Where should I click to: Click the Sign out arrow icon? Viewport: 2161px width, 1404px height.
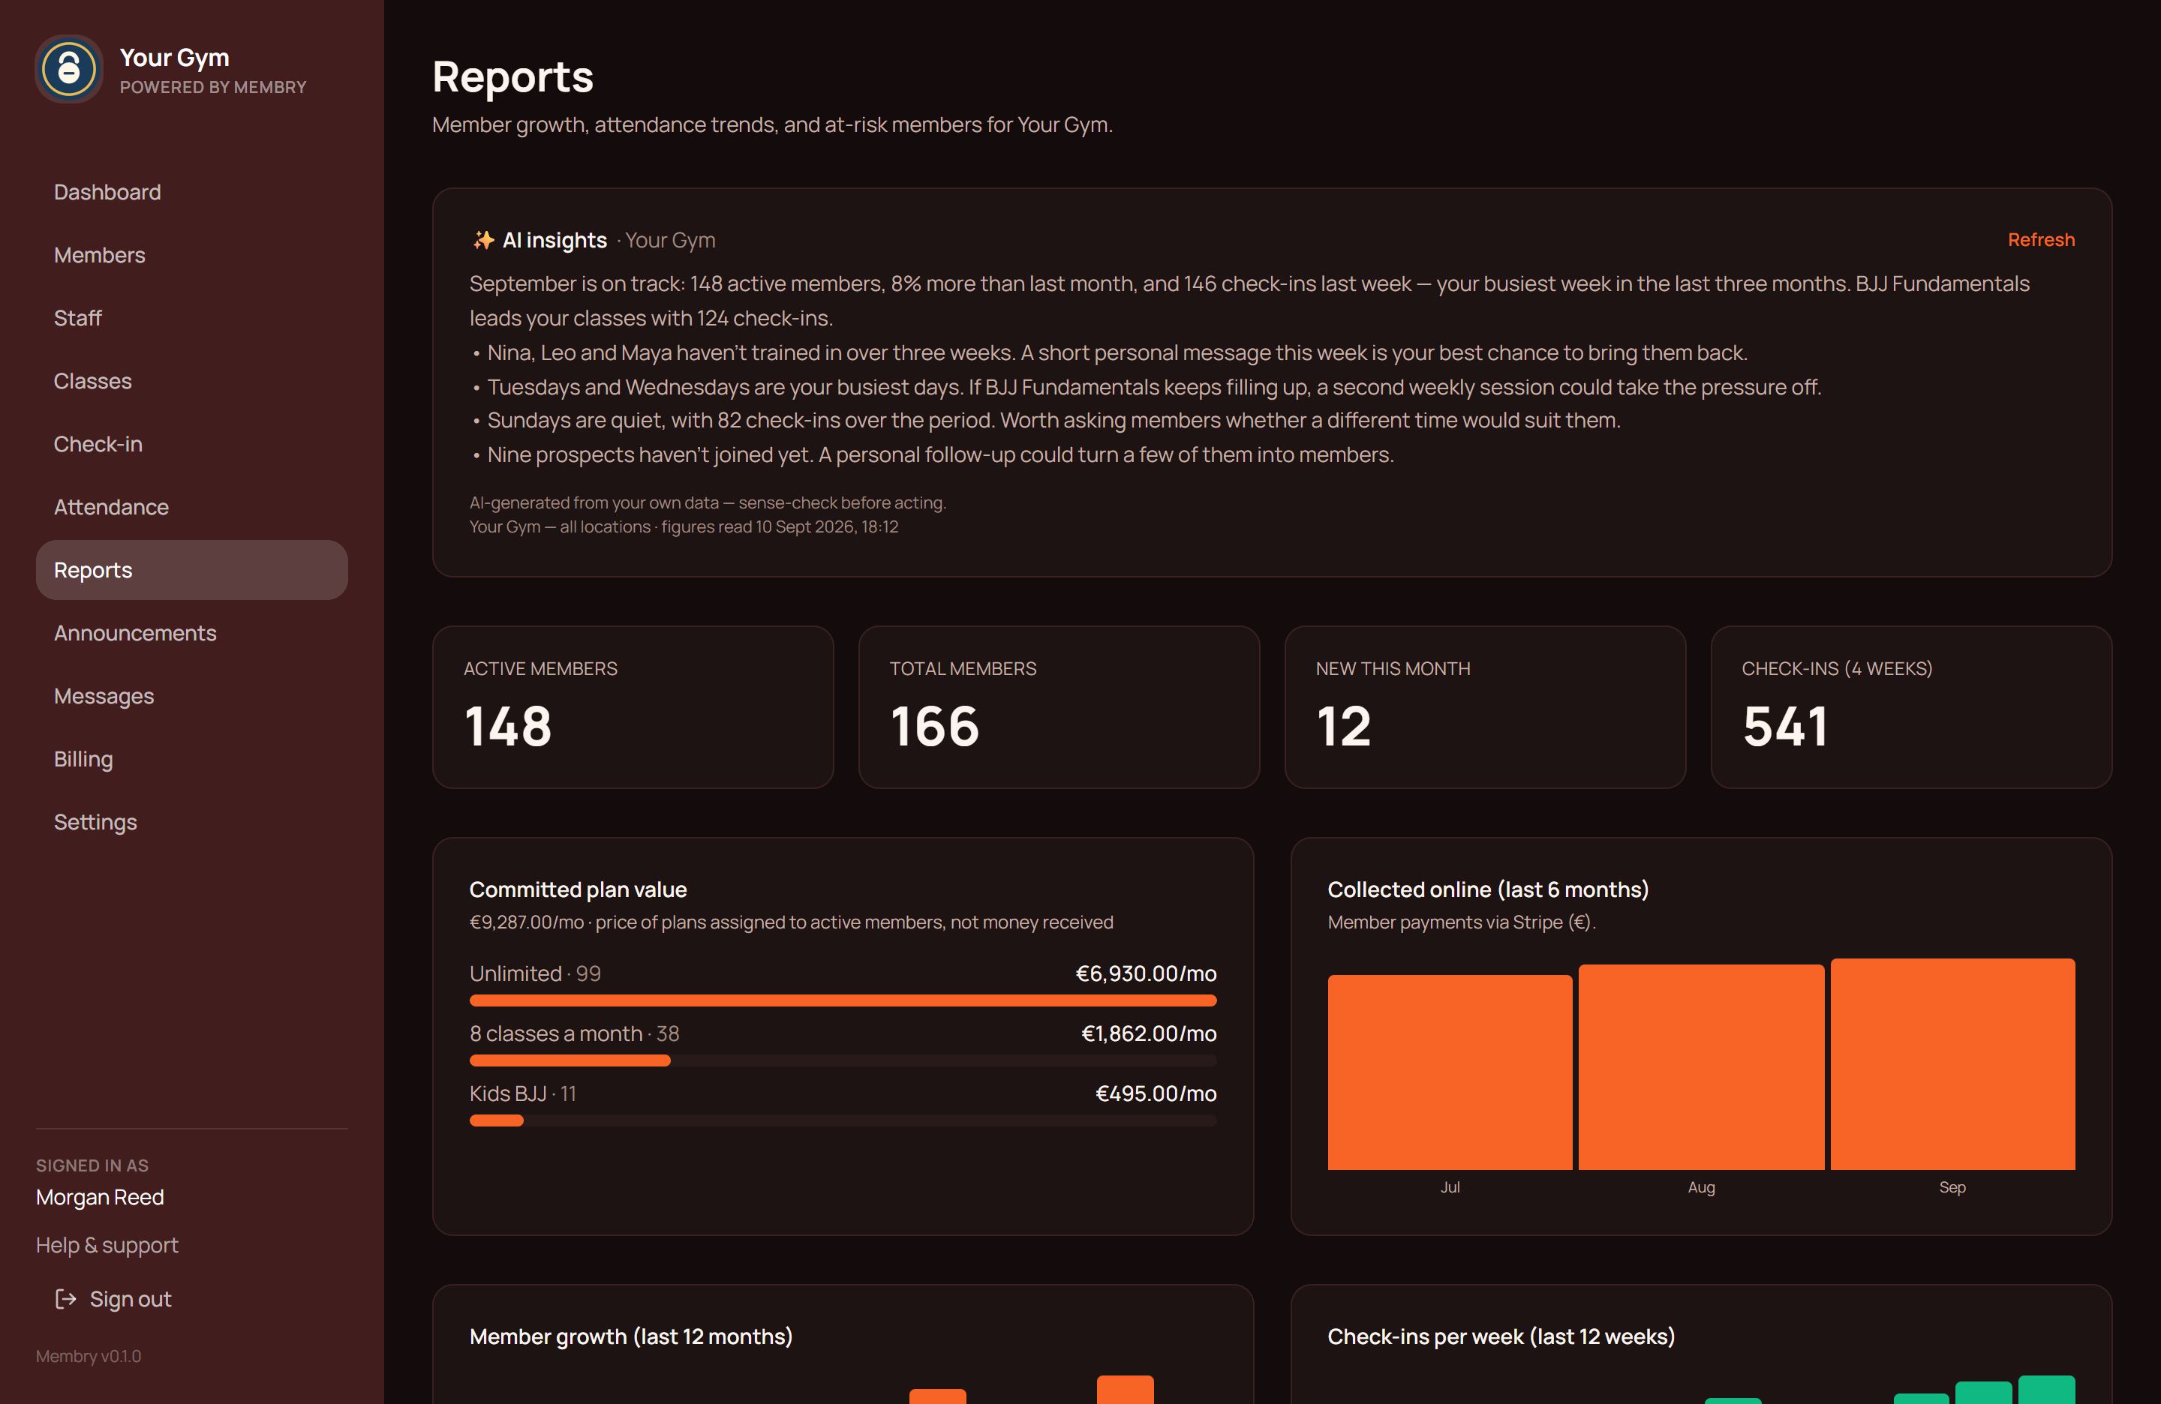[x=65, y=1299]
